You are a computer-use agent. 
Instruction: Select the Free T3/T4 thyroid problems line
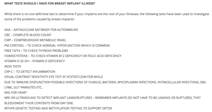point(36,51)
